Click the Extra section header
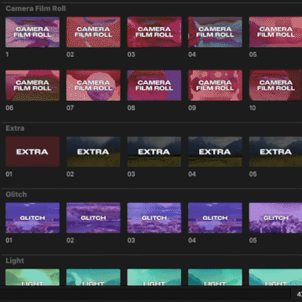 [15, 128]
